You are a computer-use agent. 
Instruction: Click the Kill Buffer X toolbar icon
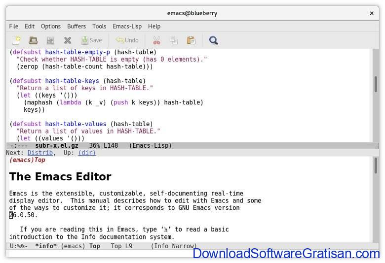point(68,40)
